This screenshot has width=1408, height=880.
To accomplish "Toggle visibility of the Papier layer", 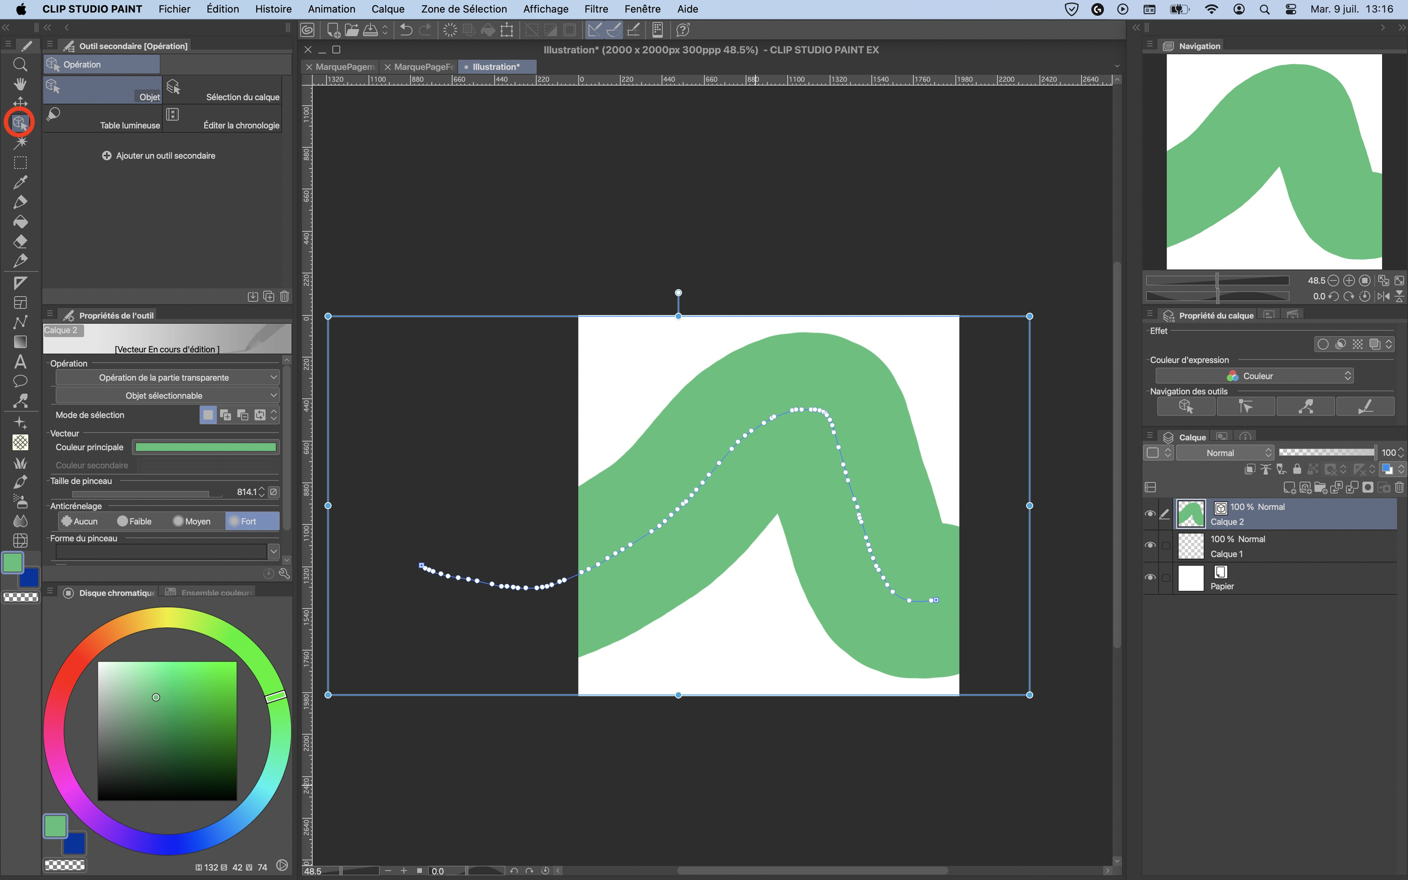I will (x=1149, y=577).
